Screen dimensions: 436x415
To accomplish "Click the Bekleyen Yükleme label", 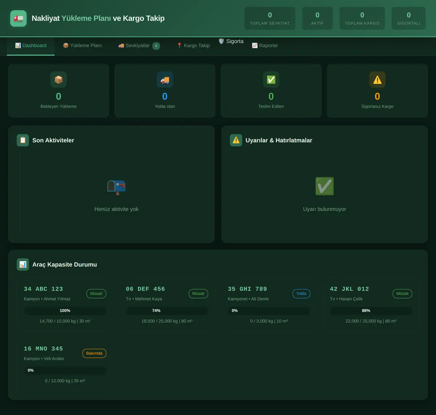I will tap(58, 106).
